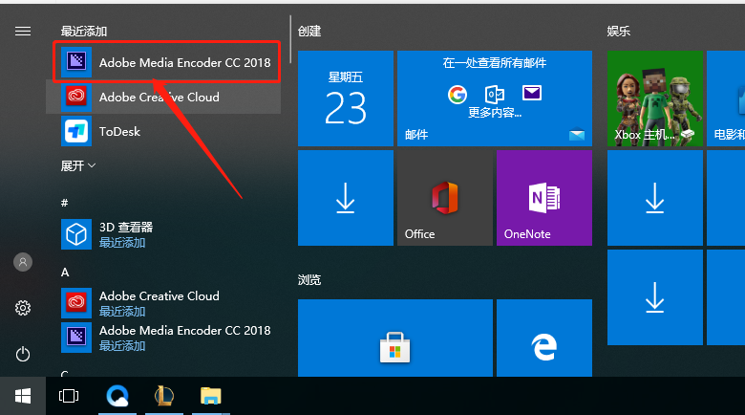Click the Outlook icon in the mail tile

click(495, 95)
